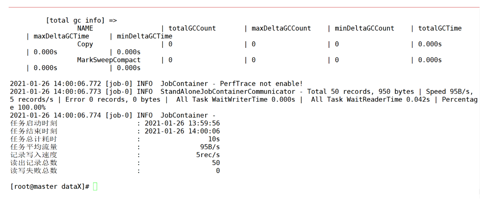Point at the minDeltaGCCount column header
This screenshot has height=201, width=489.
pos(364,28)
